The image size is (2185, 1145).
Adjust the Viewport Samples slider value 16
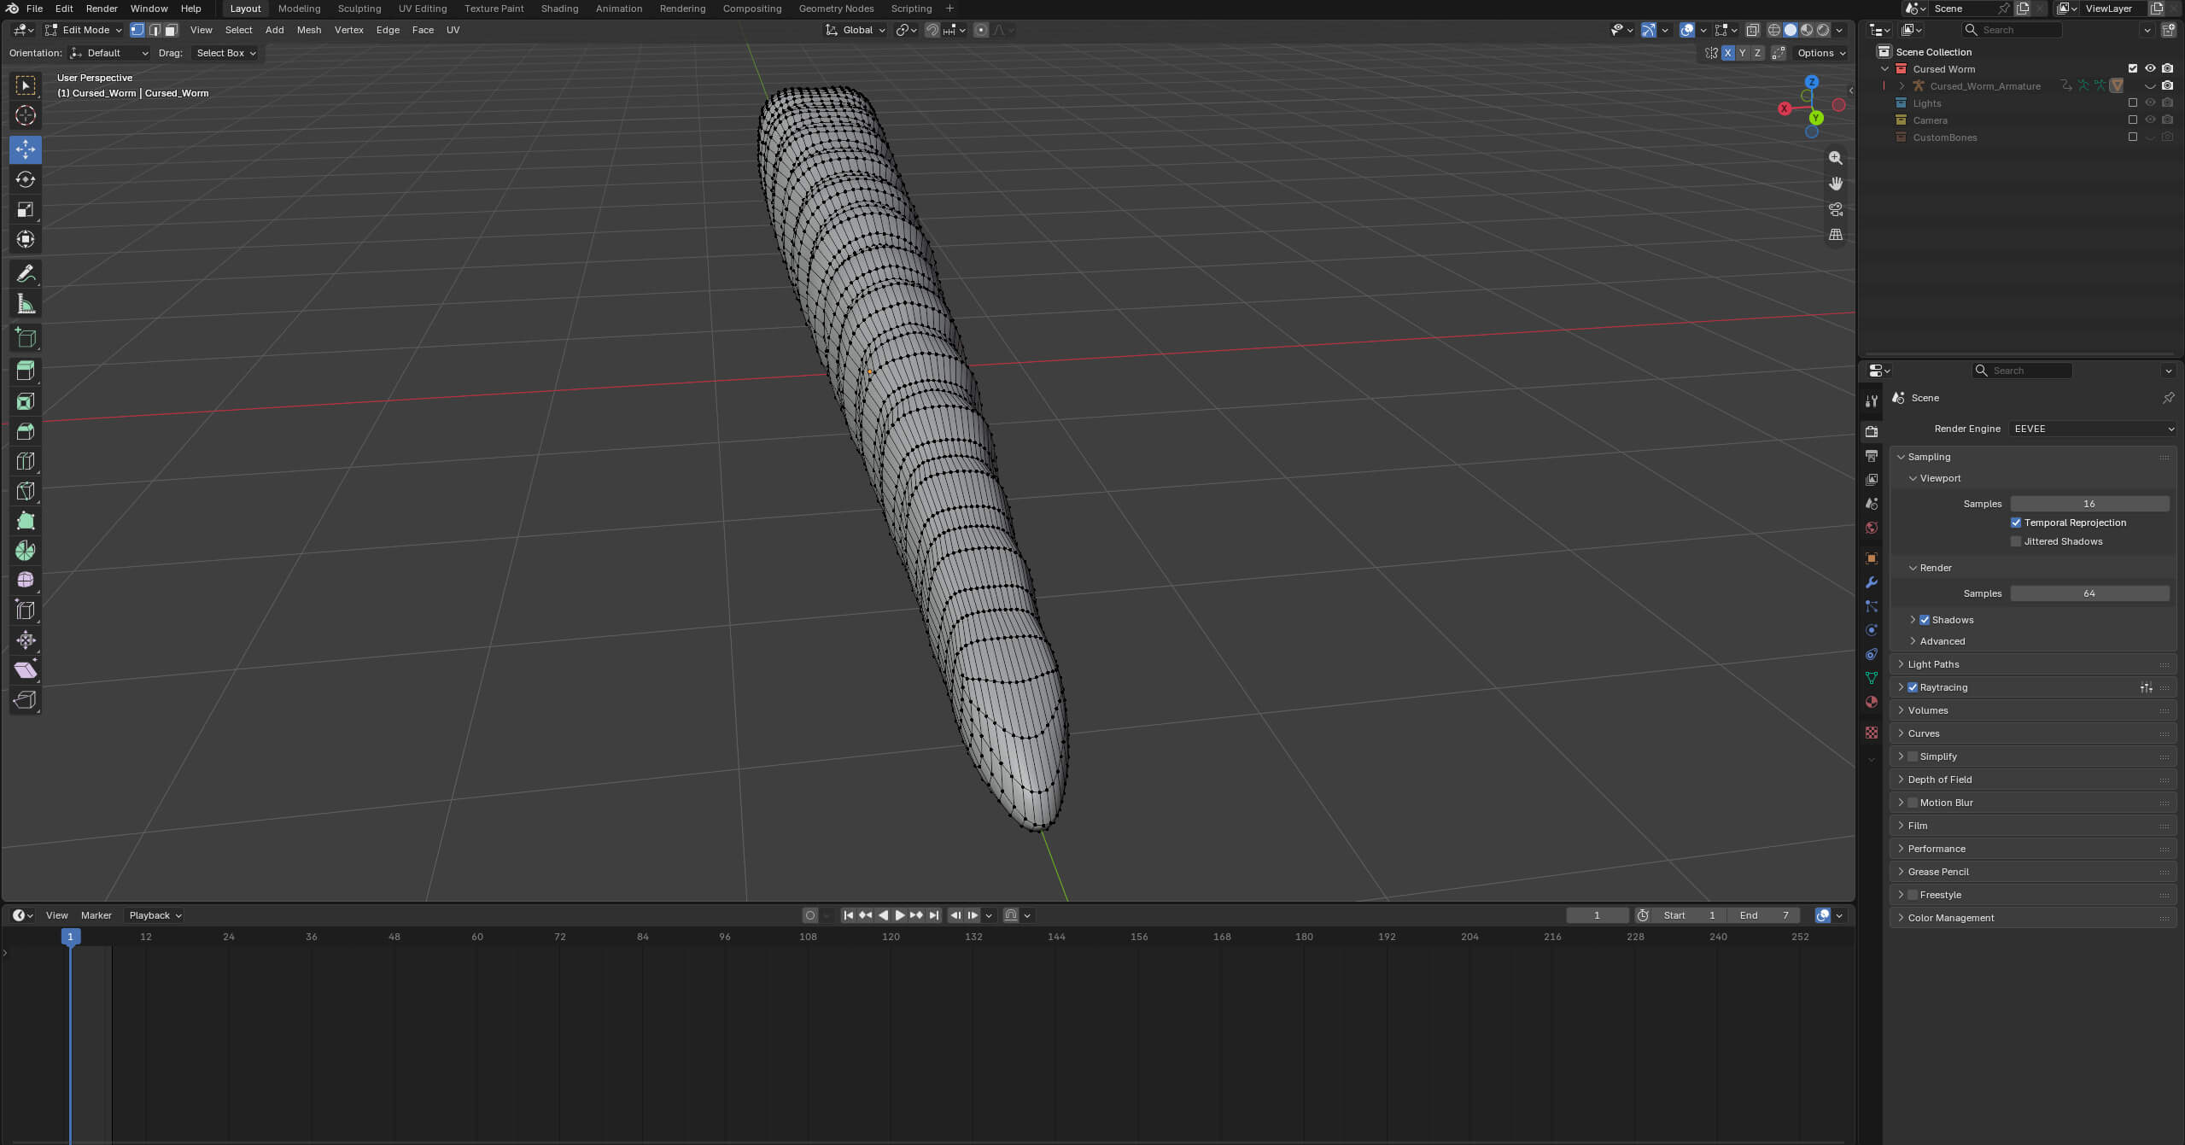[x=2089, y=504]
